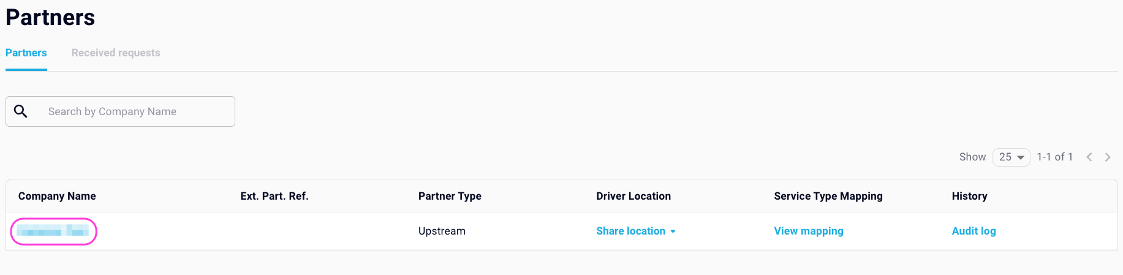Open the View mapping link

point(809,231)
